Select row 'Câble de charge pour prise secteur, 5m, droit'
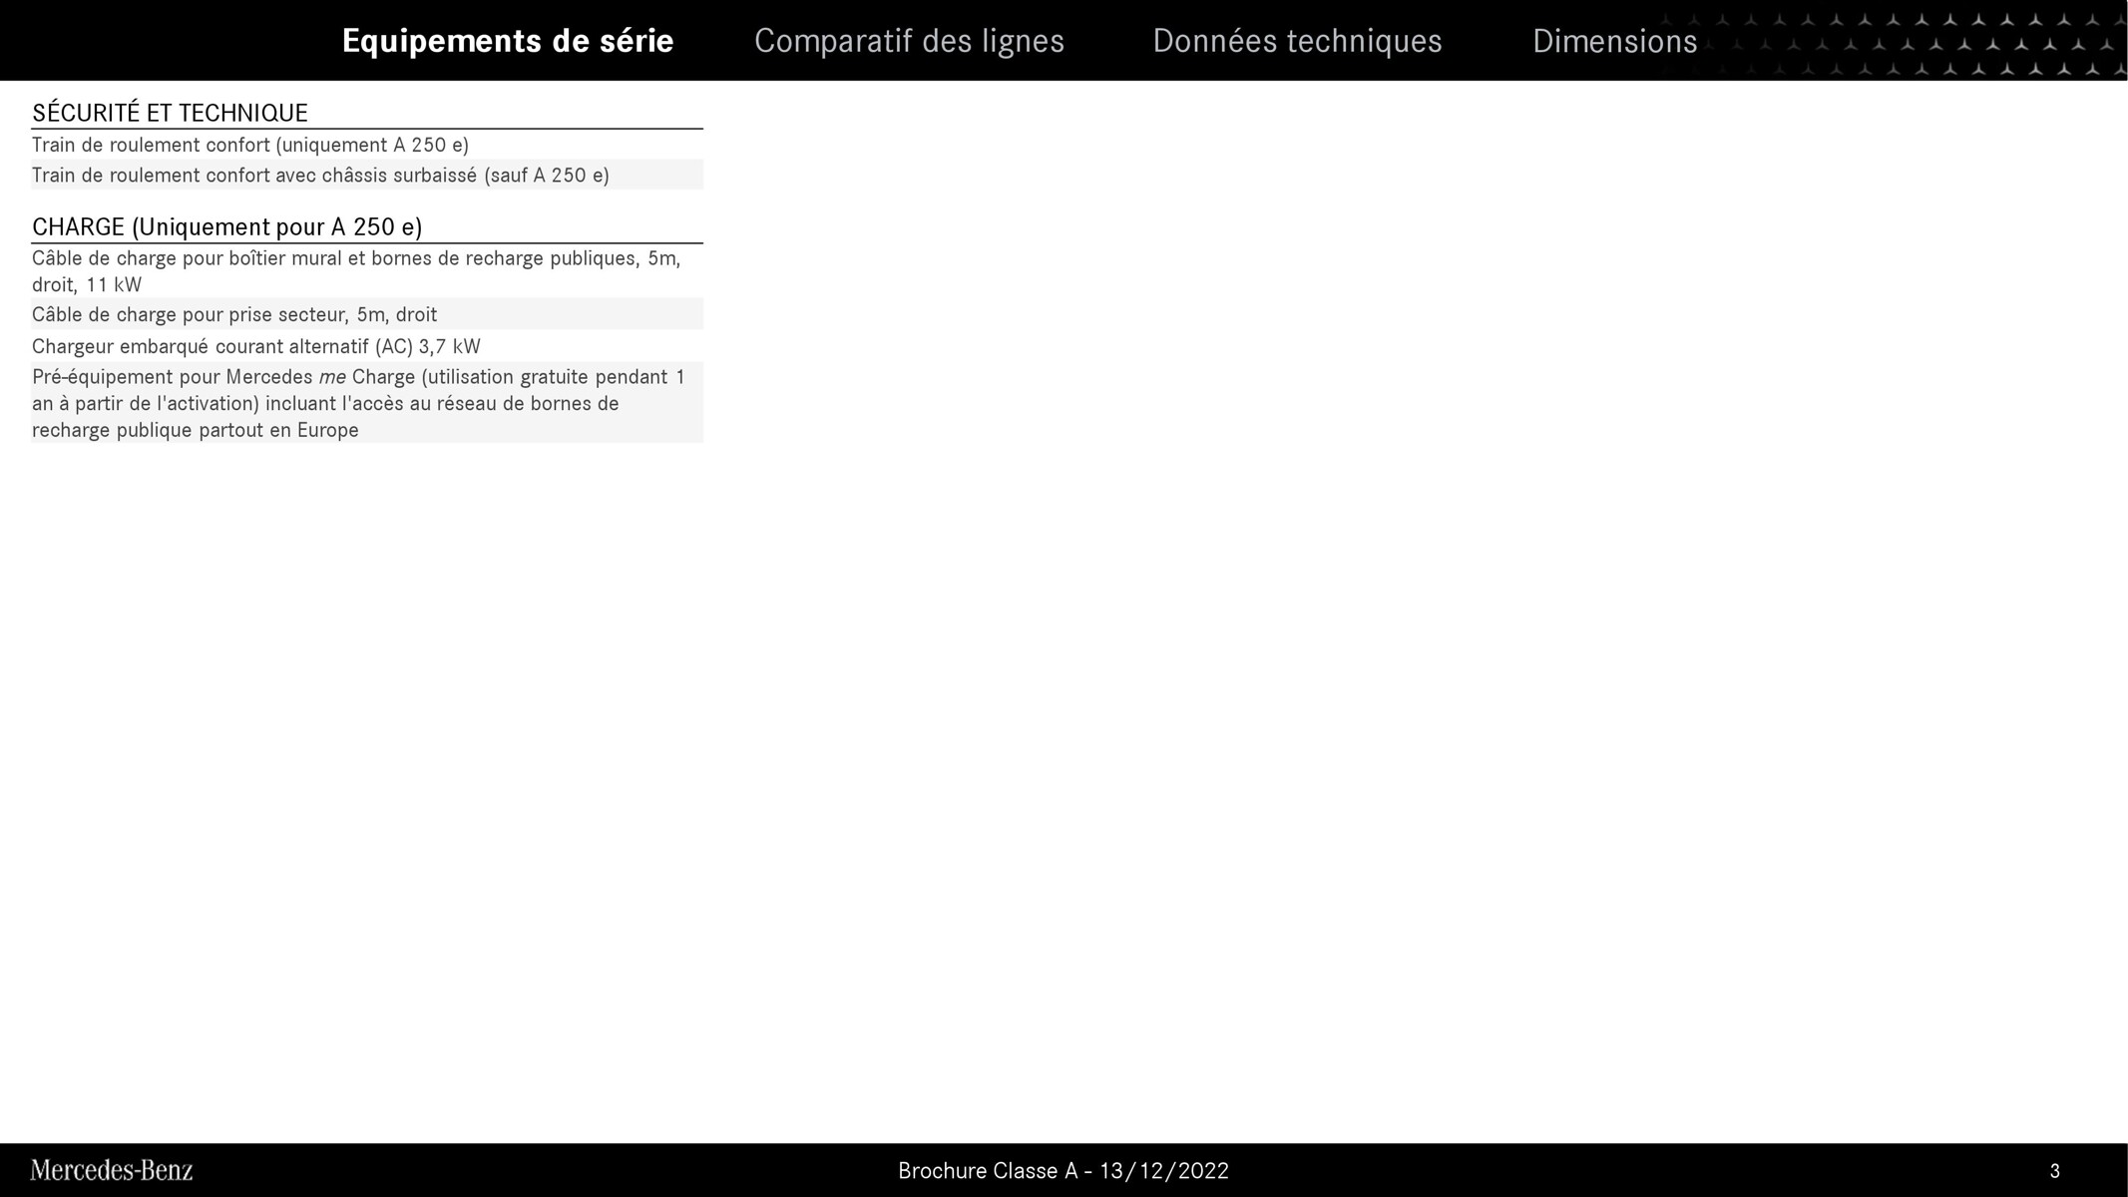Screen dimensions: 2128x1197 click(x=367, y=314)
